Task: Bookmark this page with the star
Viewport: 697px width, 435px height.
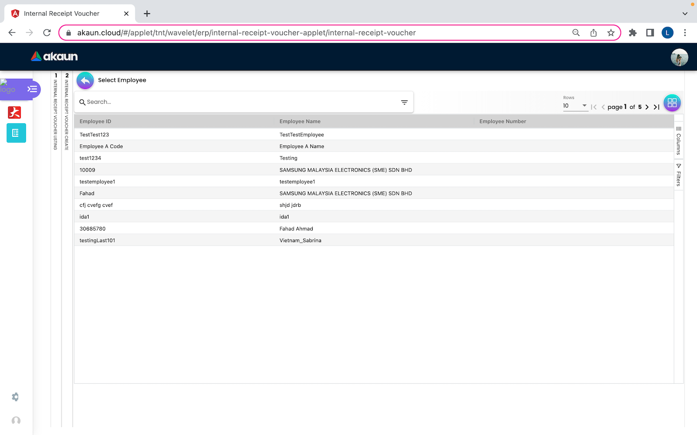Action: (x=611, y=33)
